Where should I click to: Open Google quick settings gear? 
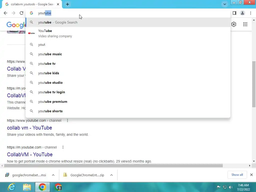234,24
